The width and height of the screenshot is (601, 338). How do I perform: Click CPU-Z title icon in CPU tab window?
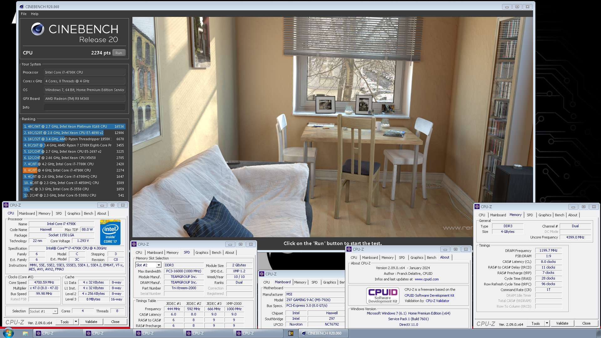point(6,205)
